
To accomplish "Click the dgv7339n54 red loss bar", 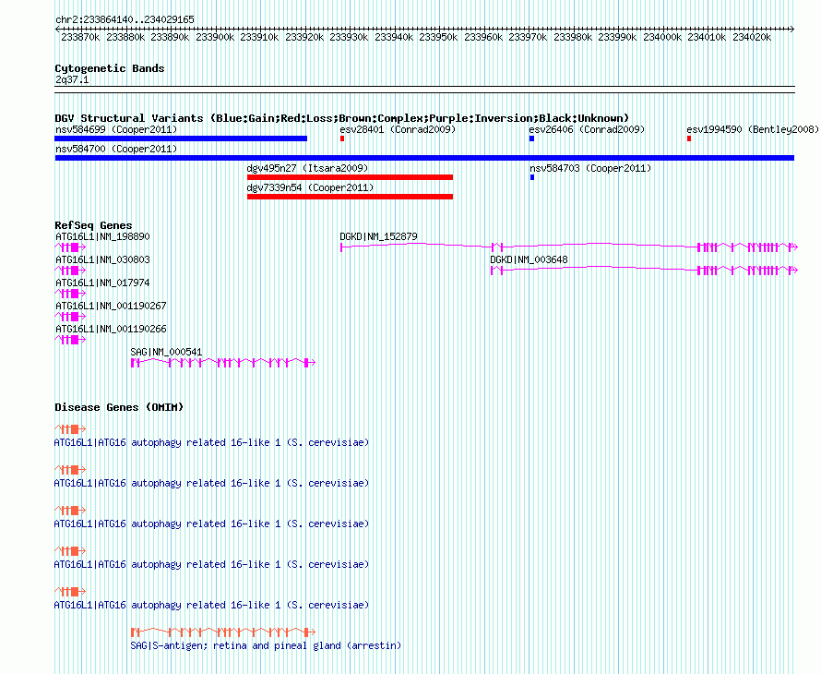I will tap(350, 197).
